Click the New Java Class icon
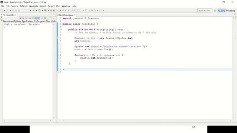237x133 pixels. [x=54, y=10]
